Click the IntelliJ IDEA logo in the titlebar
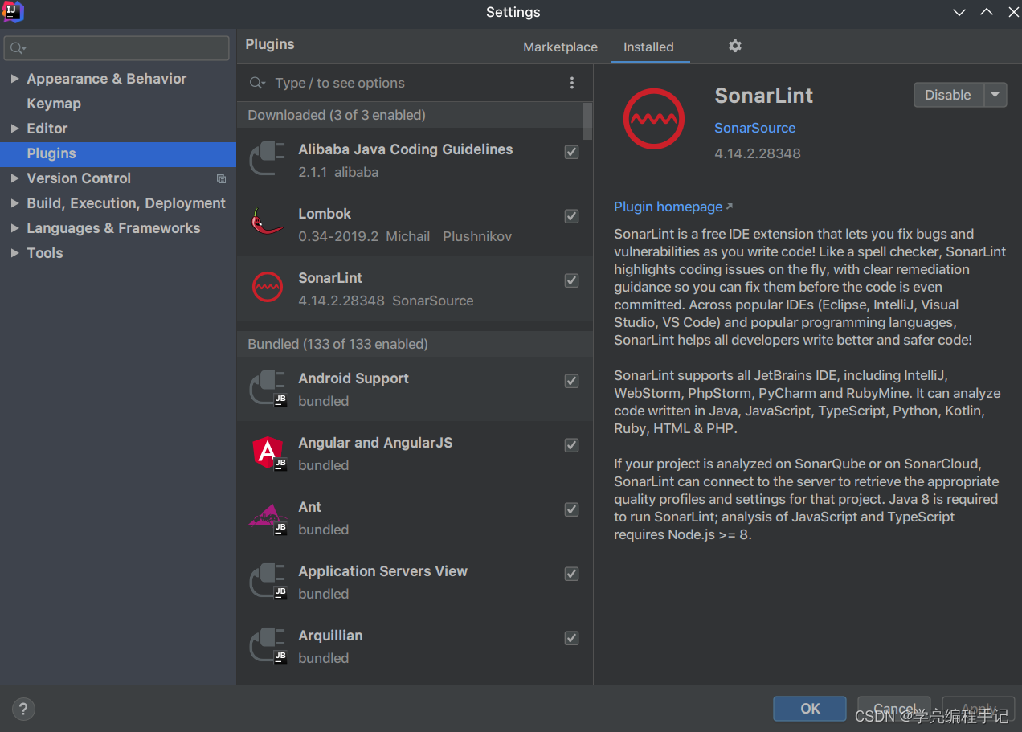 click(x=13, y=12)
